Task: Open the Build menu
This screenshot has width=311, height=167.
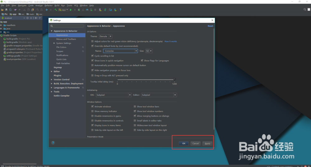Action: (57, 6)
